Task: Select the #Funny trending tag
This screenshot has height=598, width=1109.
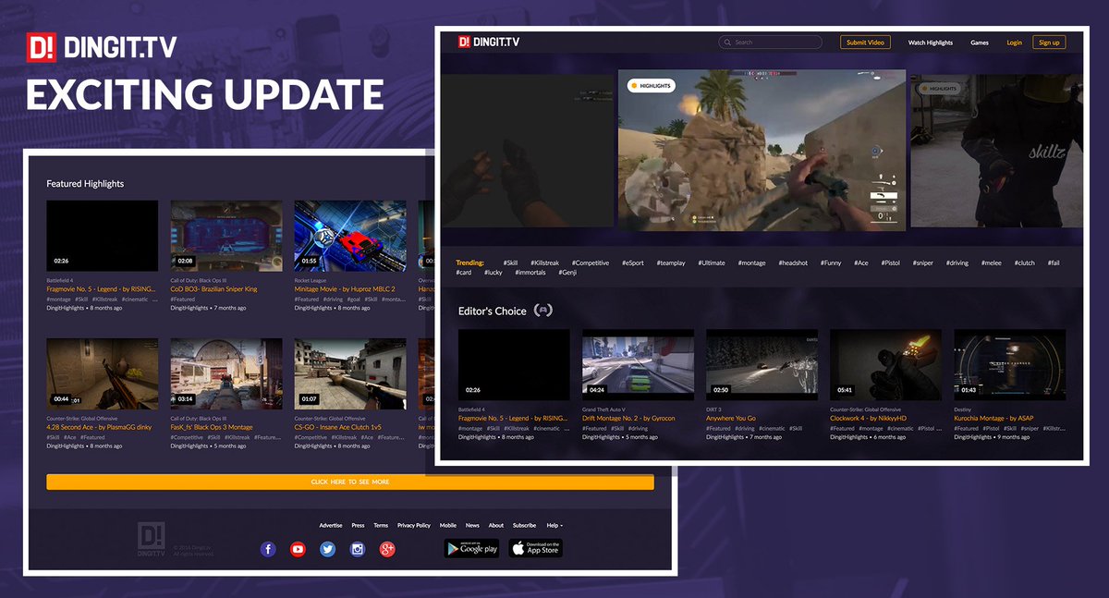Action: [831, 263]
